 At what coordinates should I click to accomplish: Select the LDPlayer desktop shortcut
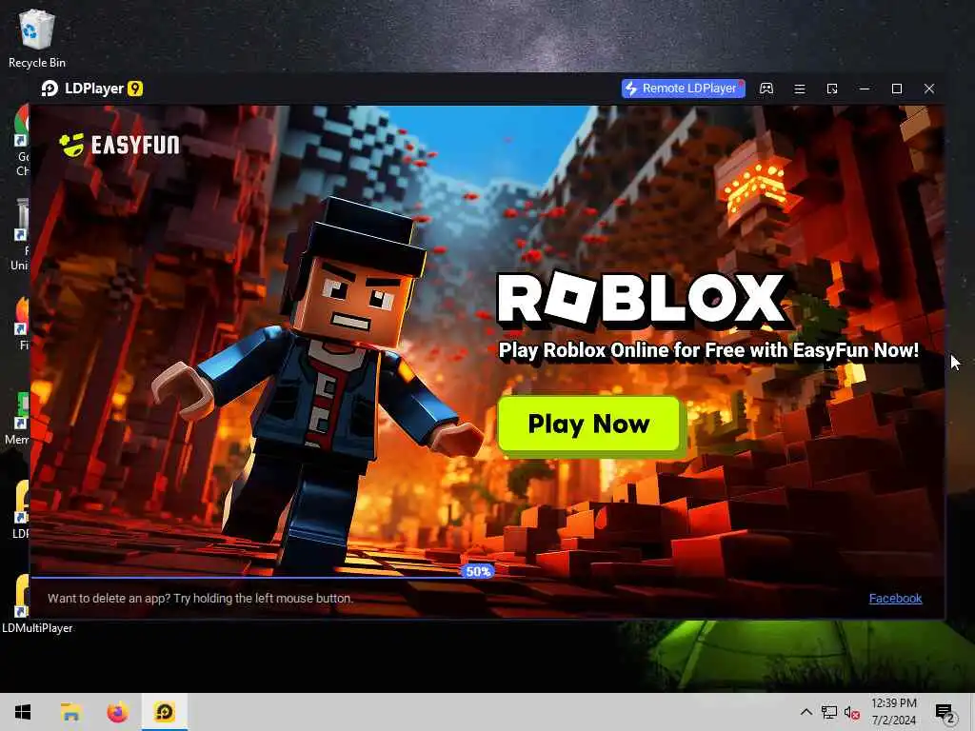22,508
